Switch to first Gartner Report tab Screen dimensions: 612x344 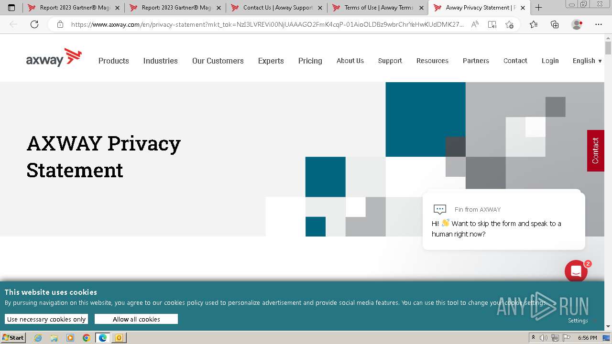coord(73,8)
